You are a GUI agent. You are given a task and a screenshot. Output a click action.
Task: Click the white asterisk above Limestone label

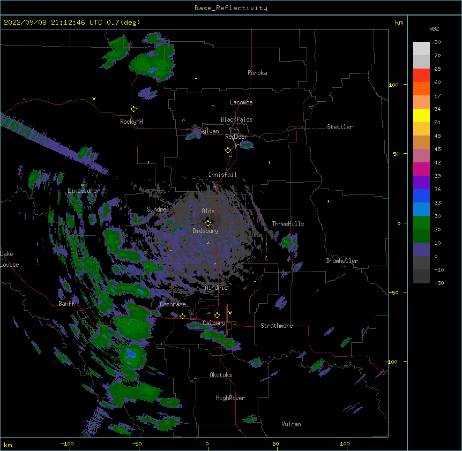tap(83, 185)
